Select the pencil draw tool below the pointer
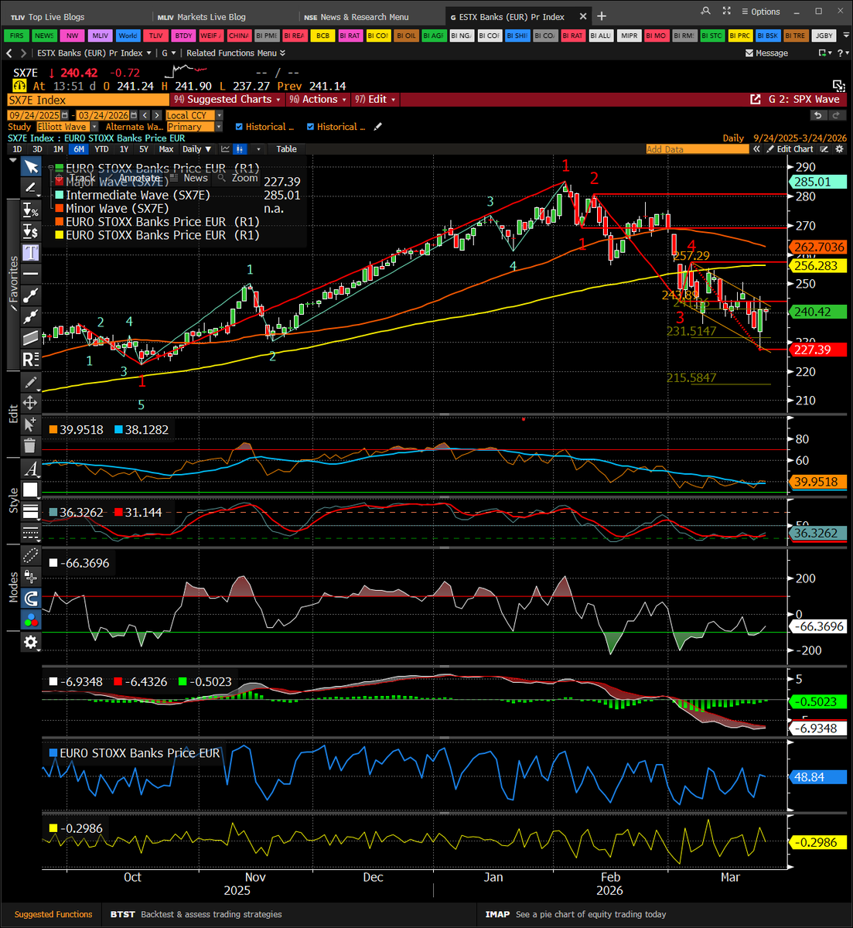 (x=30, y=187)
